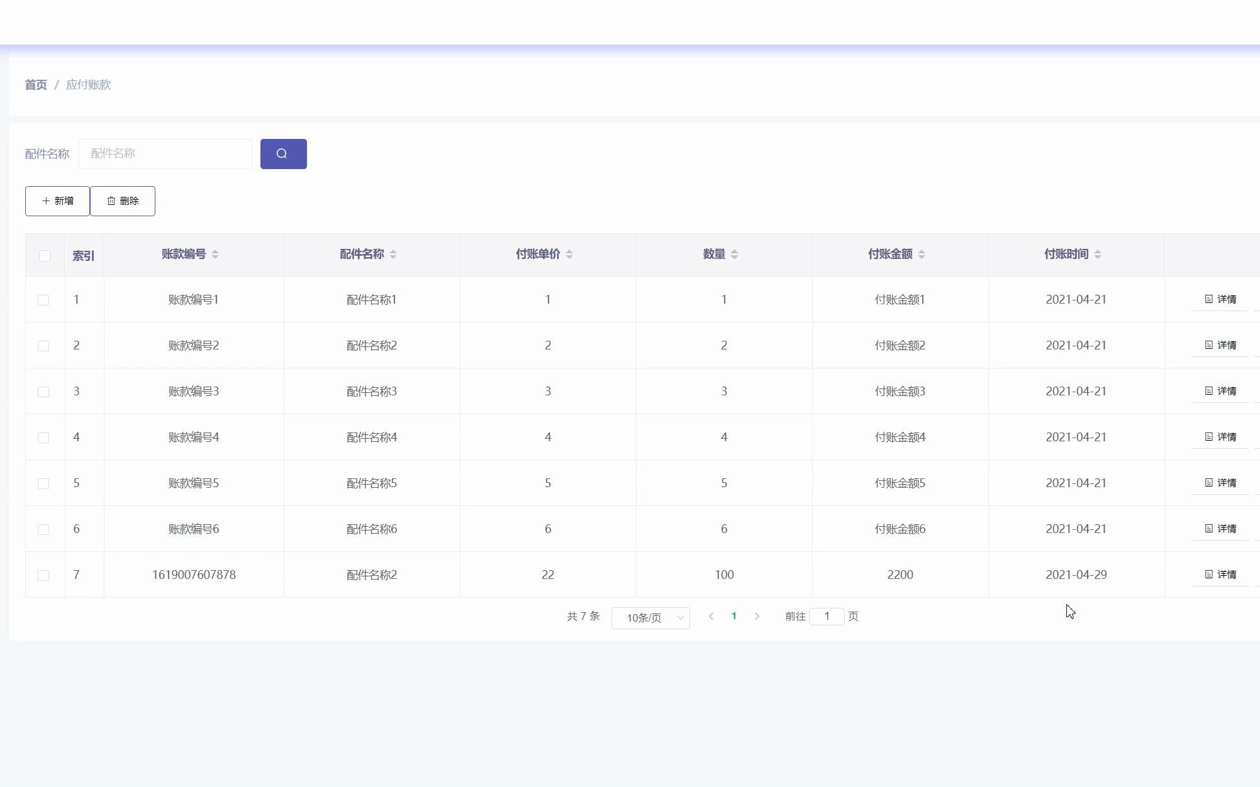This screenshot has width=1260, height=787.
Task: Click the 删除 trash button
Action: click(x=123, y=201)
